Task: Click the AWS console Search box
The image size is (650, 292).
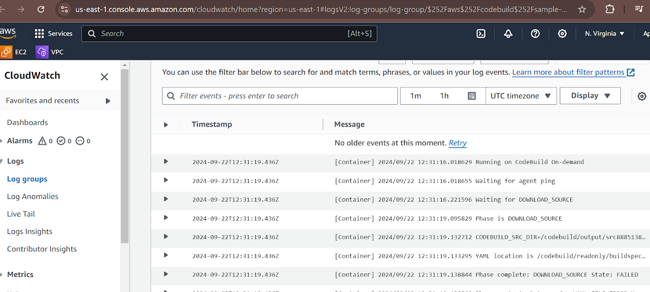Action: tap(229, 34)
